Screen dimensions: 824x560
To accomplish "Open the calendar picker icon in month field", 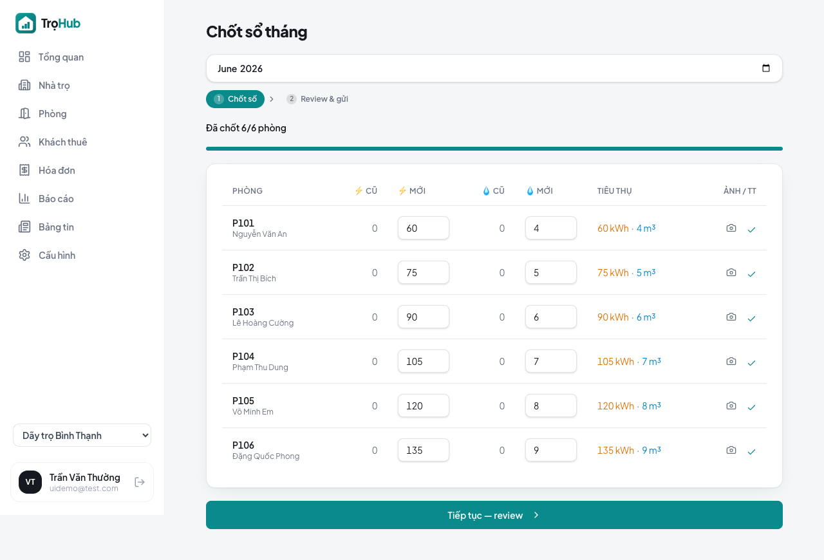I will pos(766,68).
